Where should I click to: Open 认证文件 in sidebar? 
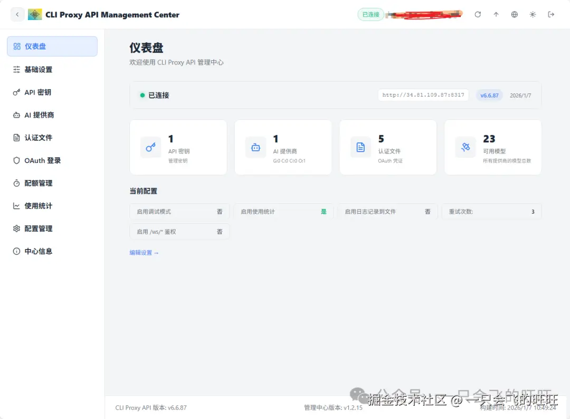point(52,138)
